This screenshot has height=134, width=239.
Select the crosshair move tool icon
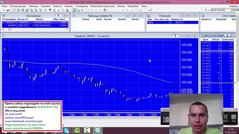[x=92, y=10]
